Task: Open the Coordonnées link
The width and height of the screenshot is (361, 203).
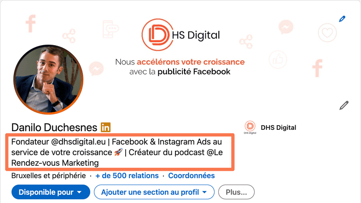Action: coord(192,176)
